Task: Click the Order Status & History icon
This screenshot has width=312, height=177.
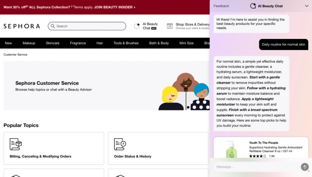Action: [x=120, y=144]
